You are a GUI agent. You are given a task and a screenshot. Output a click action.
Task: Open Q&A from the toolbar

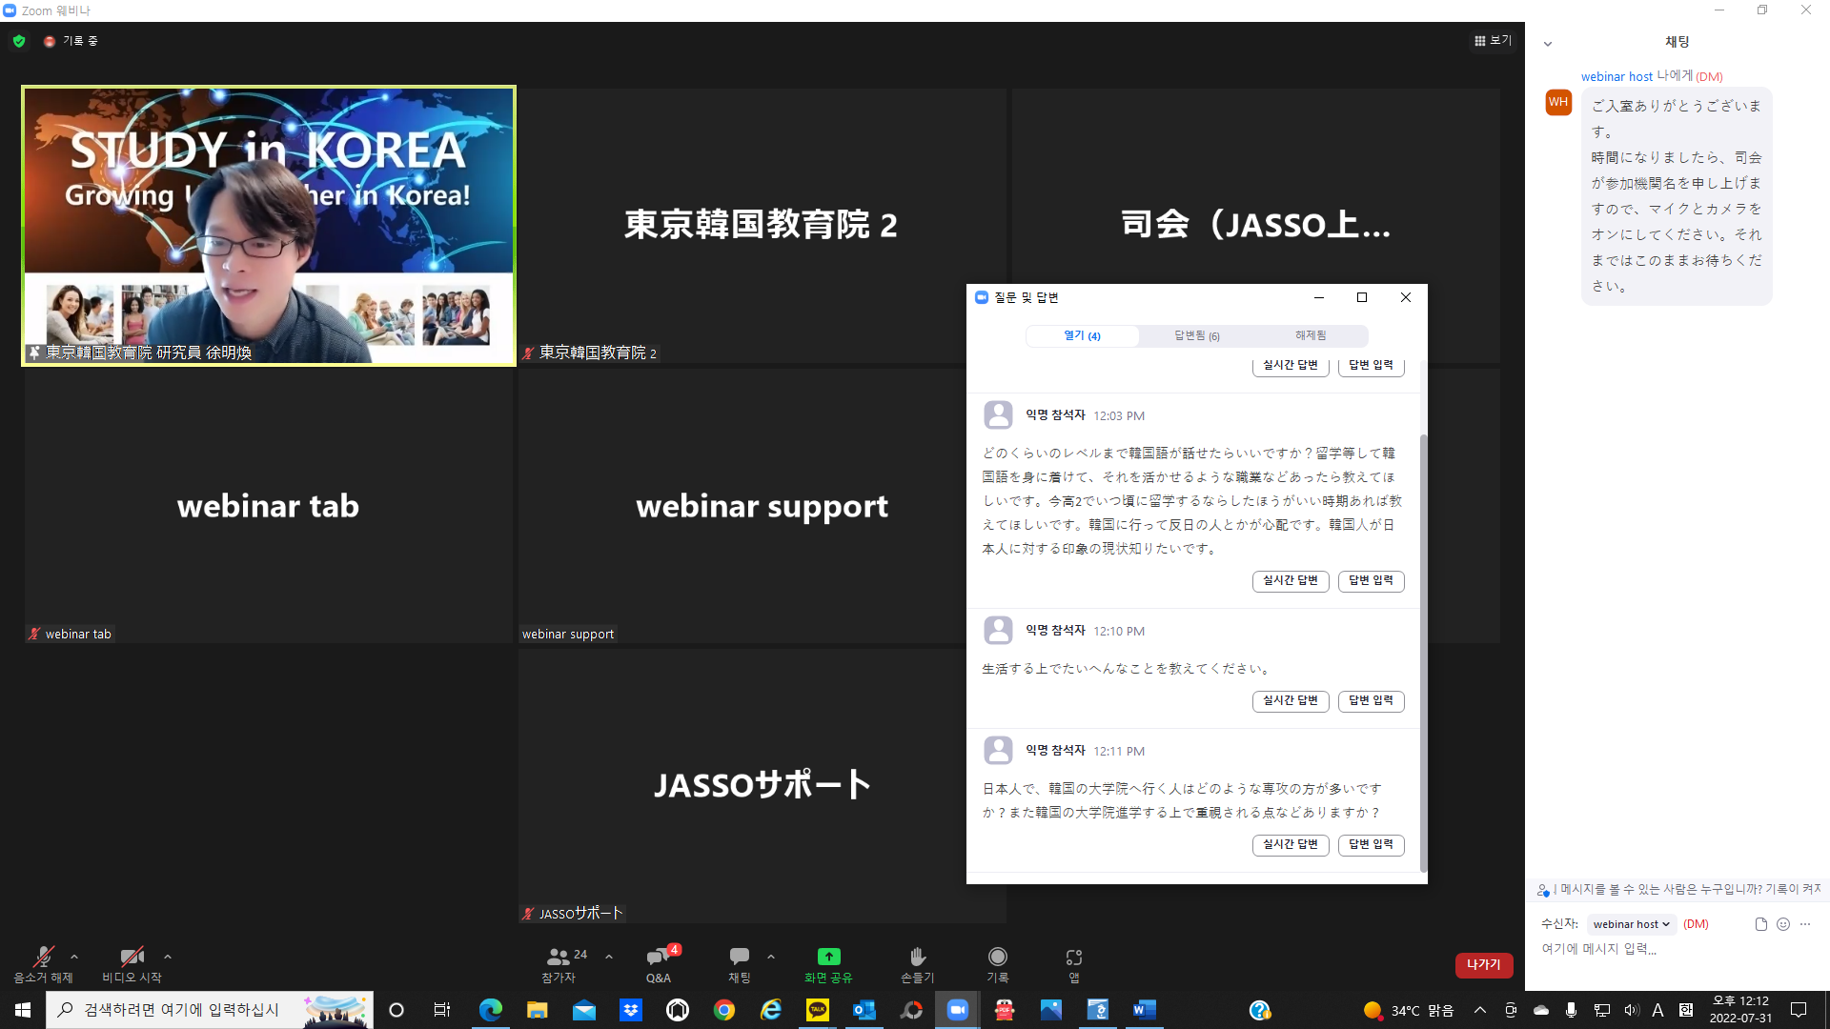tap(660, 964)
